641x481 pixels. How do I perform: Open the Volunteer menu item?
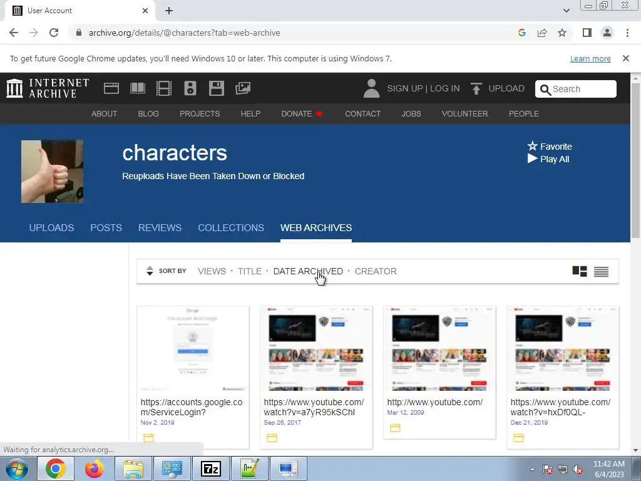coord(465,114)
